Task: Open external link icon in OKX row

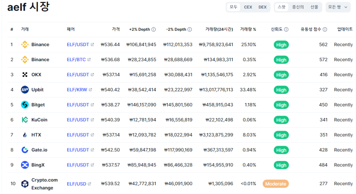Action: coord(92,75)
